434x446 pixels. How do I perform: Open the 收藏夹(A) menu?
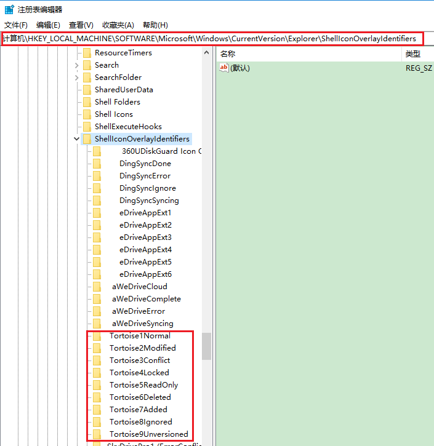[x=118, y=25]
